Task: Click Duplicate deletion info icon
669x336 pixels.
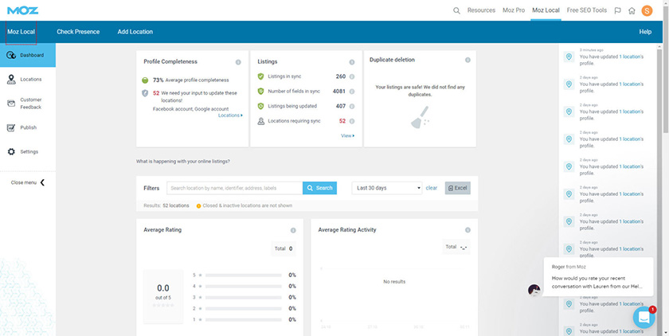Action: click(468, 61)
